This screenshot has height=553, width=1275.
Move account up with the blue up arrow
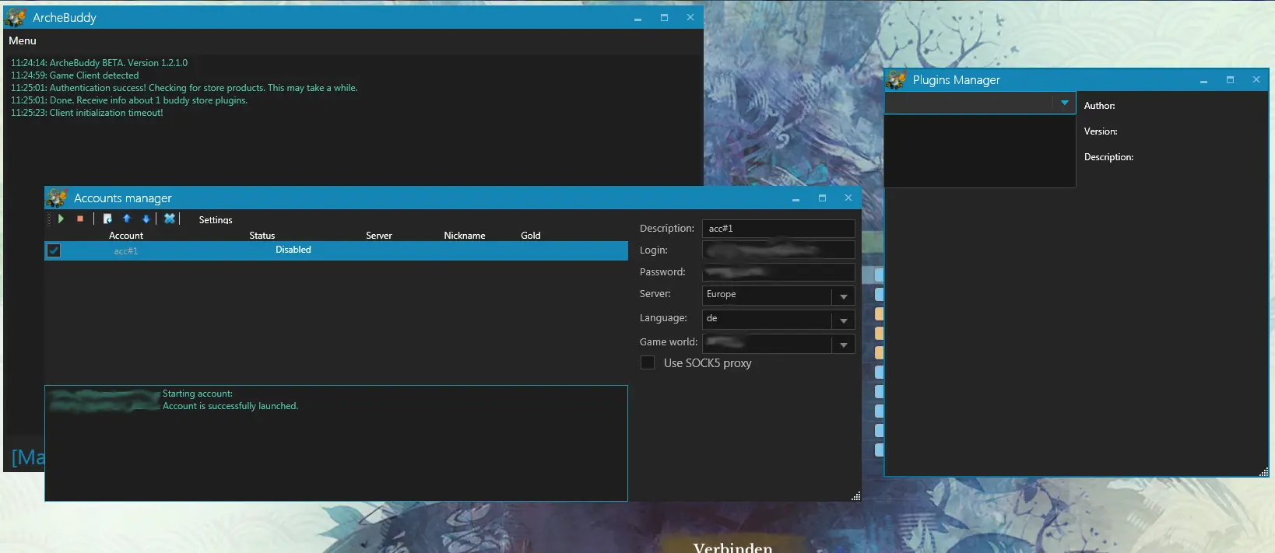point(127,219)
